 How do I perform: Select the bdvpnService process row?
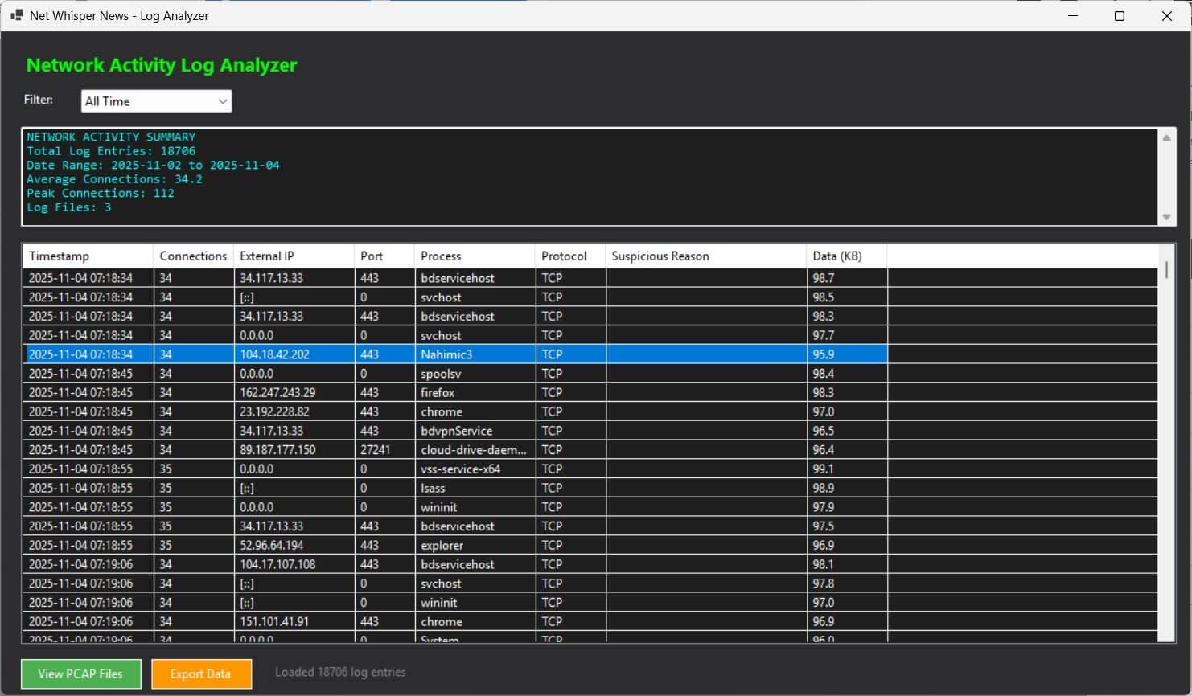point(456,431)
